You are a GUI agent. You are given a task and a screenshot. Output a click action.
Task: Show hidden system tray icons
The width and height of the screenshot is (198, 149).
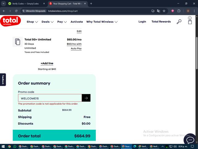[x=162, y=147]
